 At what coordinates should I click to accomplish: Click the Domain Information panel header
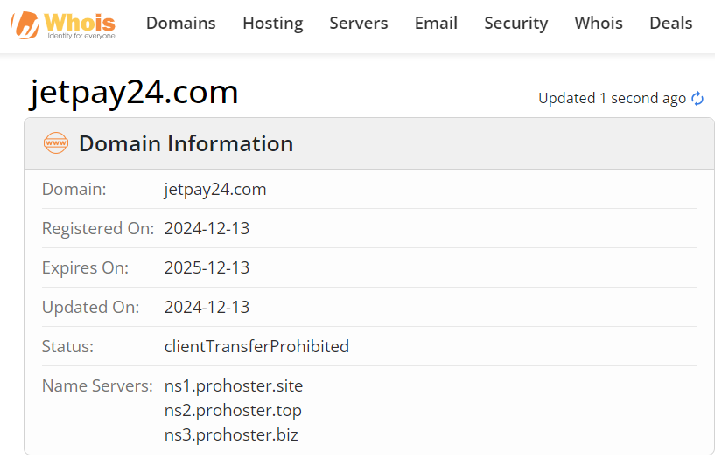coord(369,143)
